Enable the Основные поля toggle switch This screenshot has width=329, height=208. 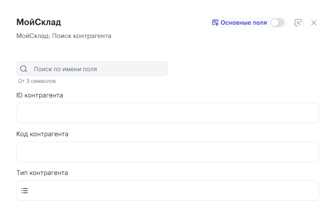click(278, 23)
